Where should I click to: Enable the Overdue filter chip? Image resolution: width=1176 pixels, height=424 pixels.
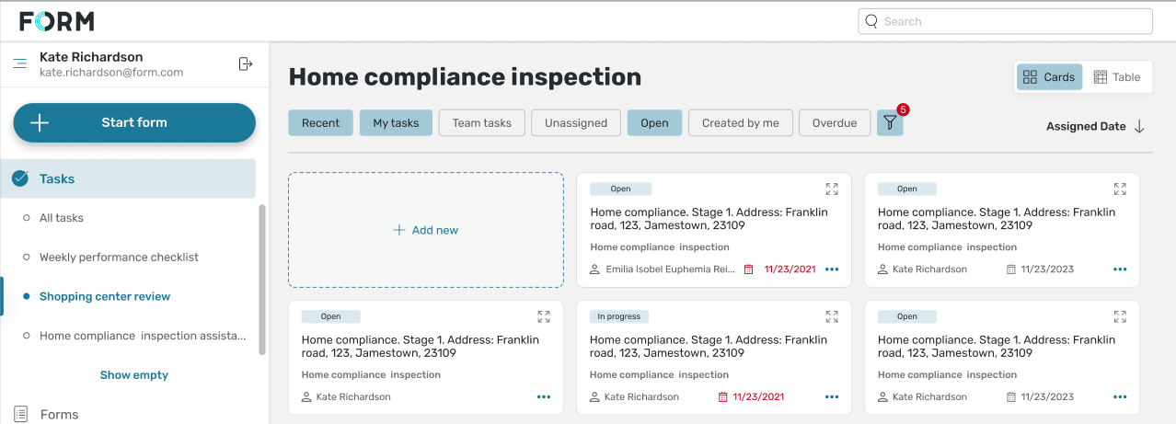[x=834, y=123]
